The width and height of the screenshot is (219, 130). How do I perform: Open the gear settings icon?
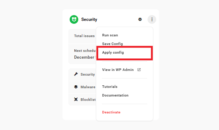pyautogui.click(x=140, y=19)
